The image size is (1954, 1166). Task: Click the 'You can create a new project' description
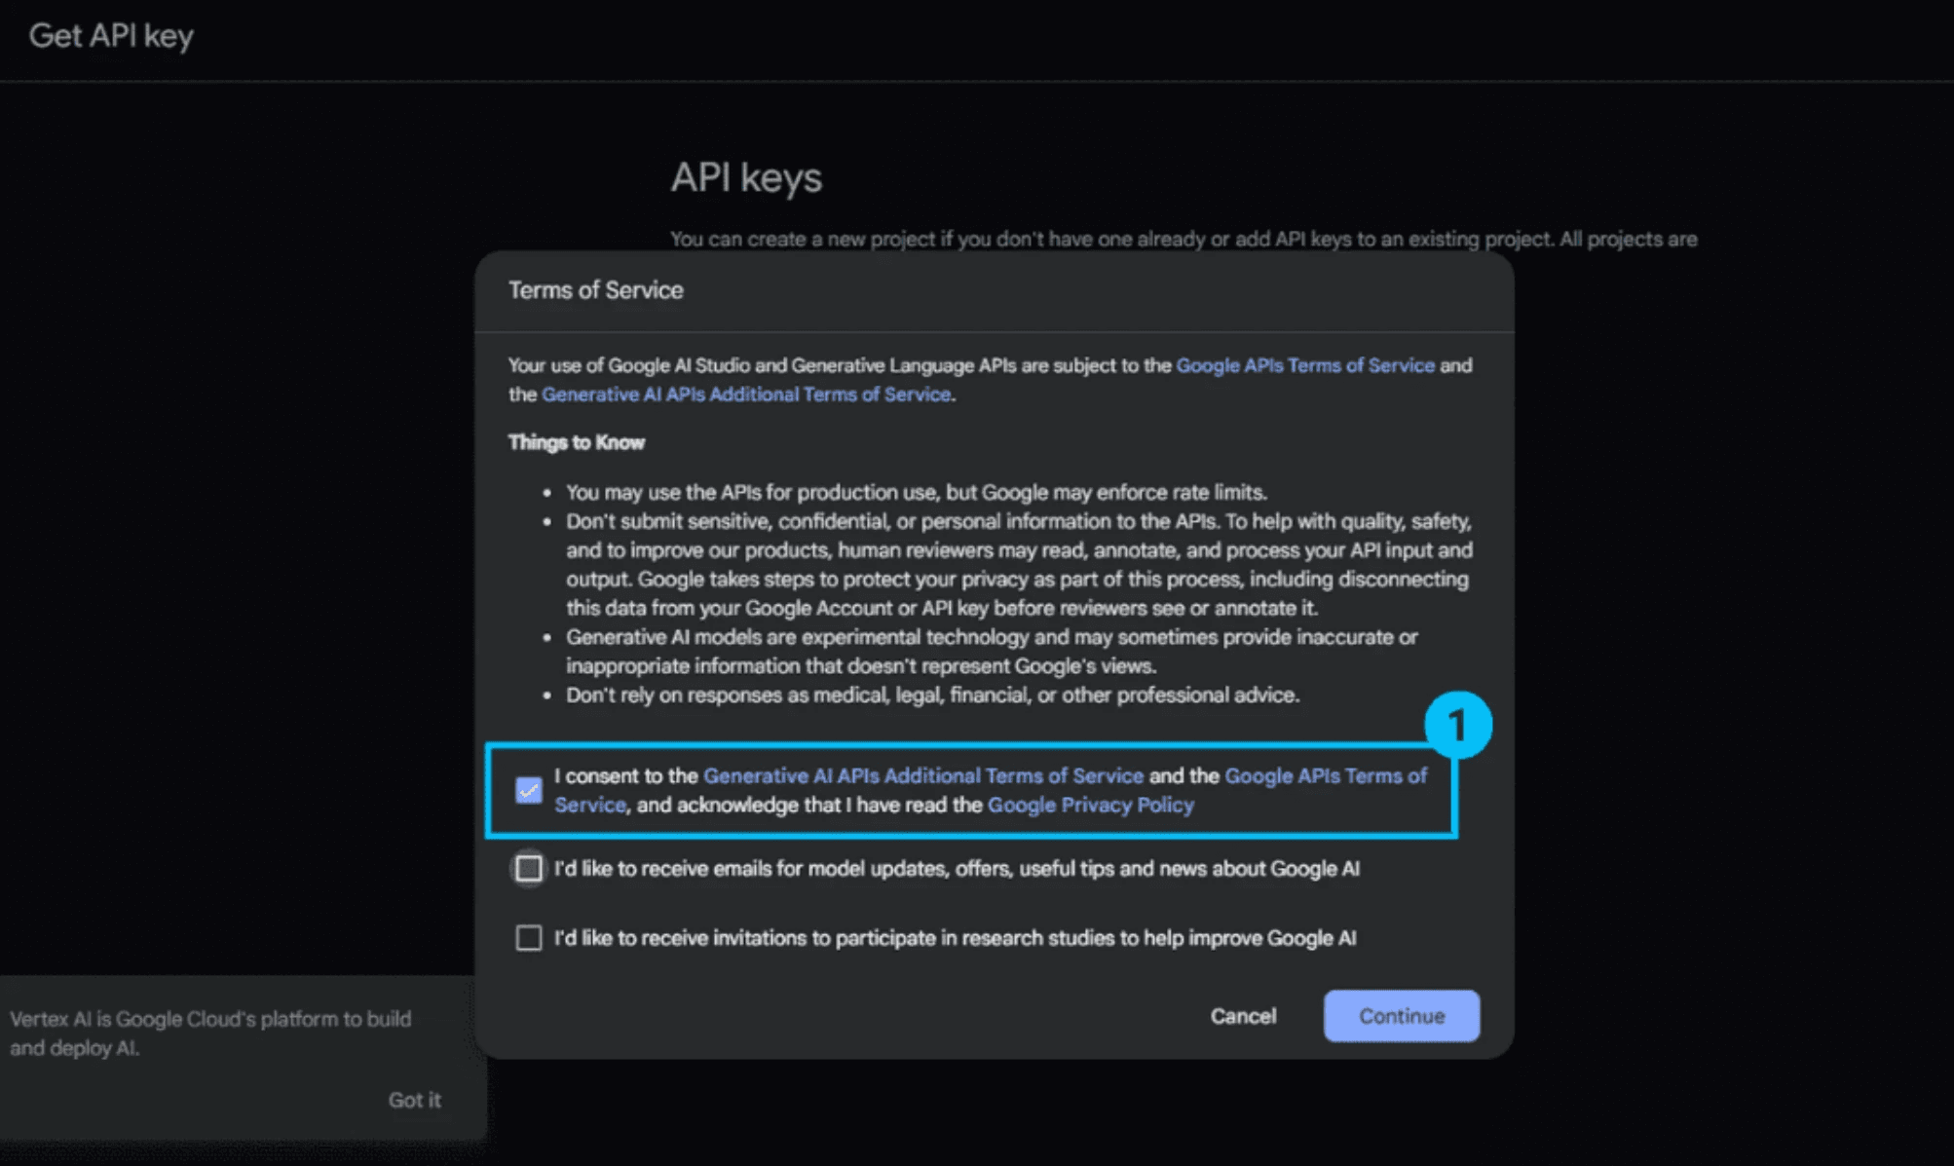click(1184, 240)
